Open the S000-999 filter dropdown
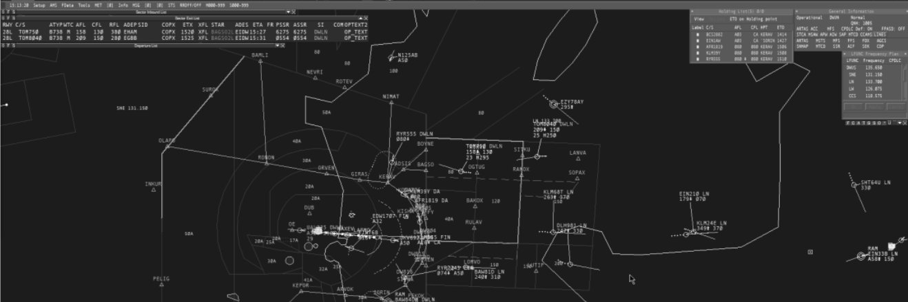The height and width of the screenshot is (302, 908). tap(238, 5)
